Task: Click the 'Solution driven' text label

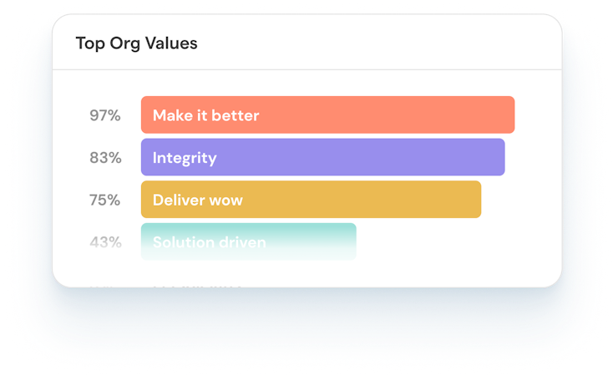Action: (209, 242)
